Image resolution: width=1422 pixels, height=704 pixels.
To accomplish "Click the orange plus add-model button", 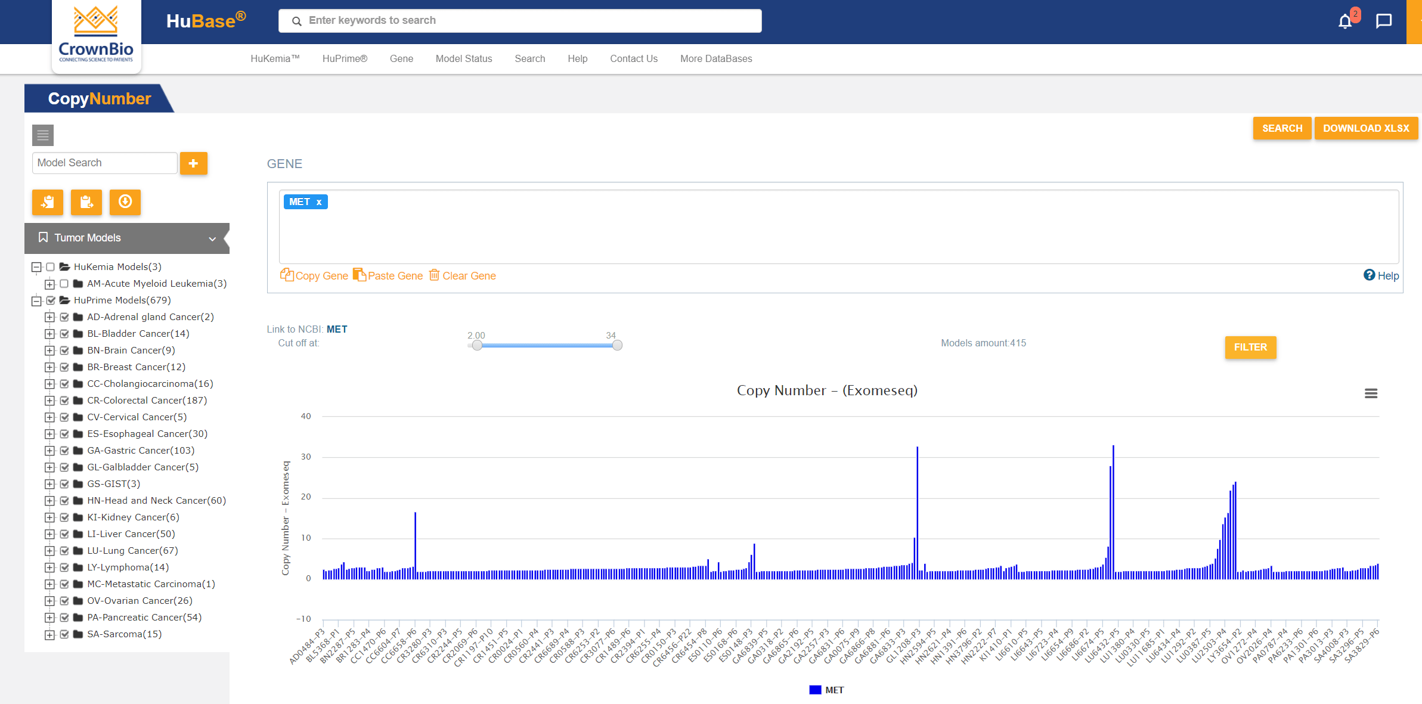I will (193, 163).
